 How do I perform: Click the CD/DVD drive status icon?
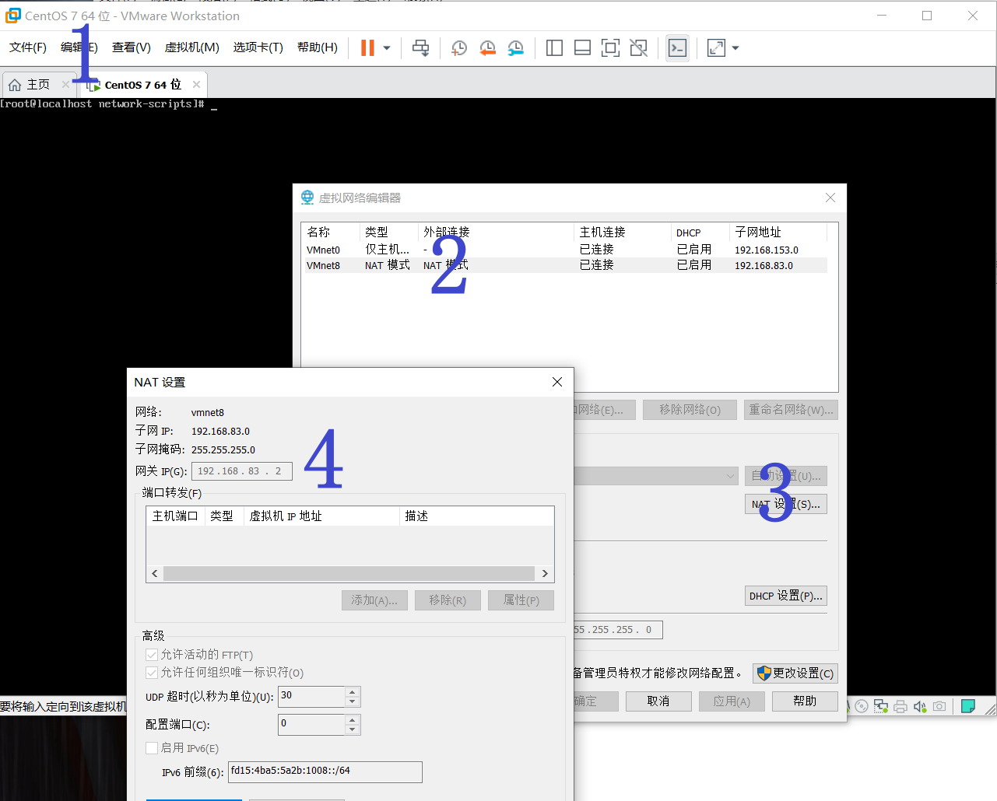coord(862,706)
